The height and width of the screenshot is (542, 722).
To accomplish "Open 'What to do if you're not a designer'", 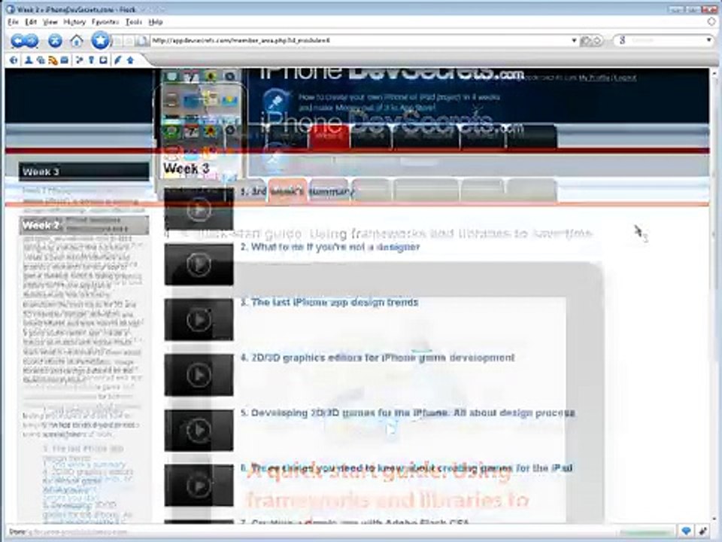I will coord(330,247).
